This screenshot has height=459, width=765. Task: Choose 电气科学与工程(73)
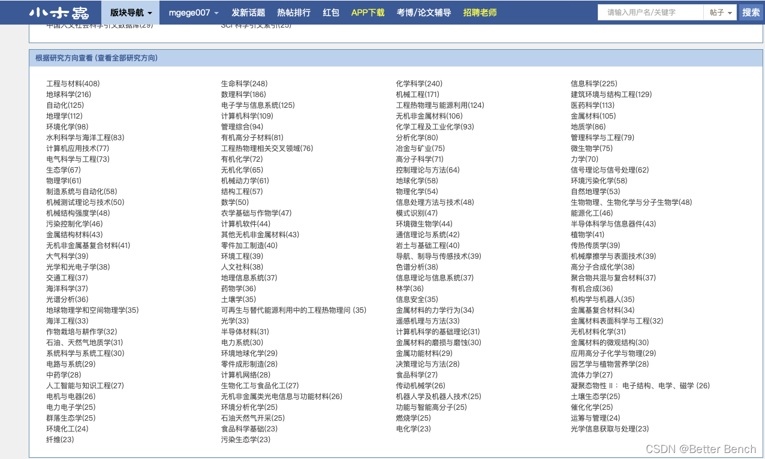click(78, 159)
